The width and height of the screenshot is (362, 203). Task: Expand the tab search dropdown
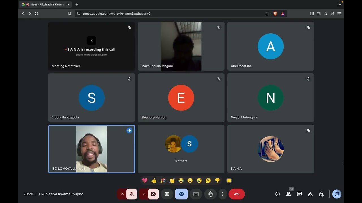pos(340,5)
